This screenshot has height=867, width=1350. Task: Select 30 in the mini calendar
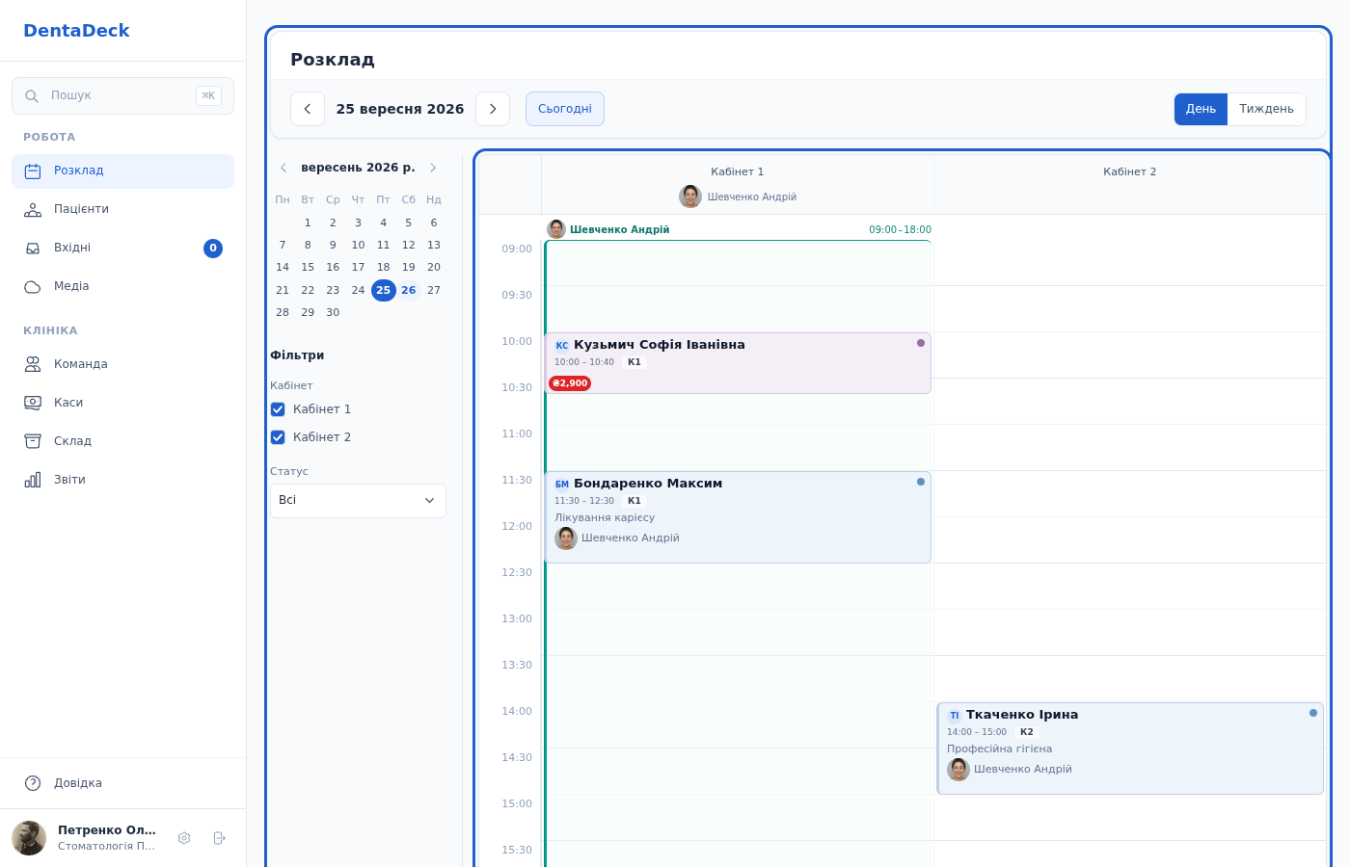click(333, 312)
